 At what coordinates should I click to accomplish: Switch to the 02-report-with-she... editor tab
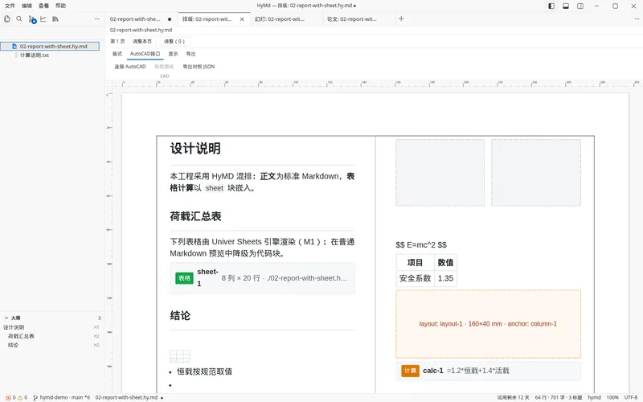pyautogui.click(x=141, y=19)
